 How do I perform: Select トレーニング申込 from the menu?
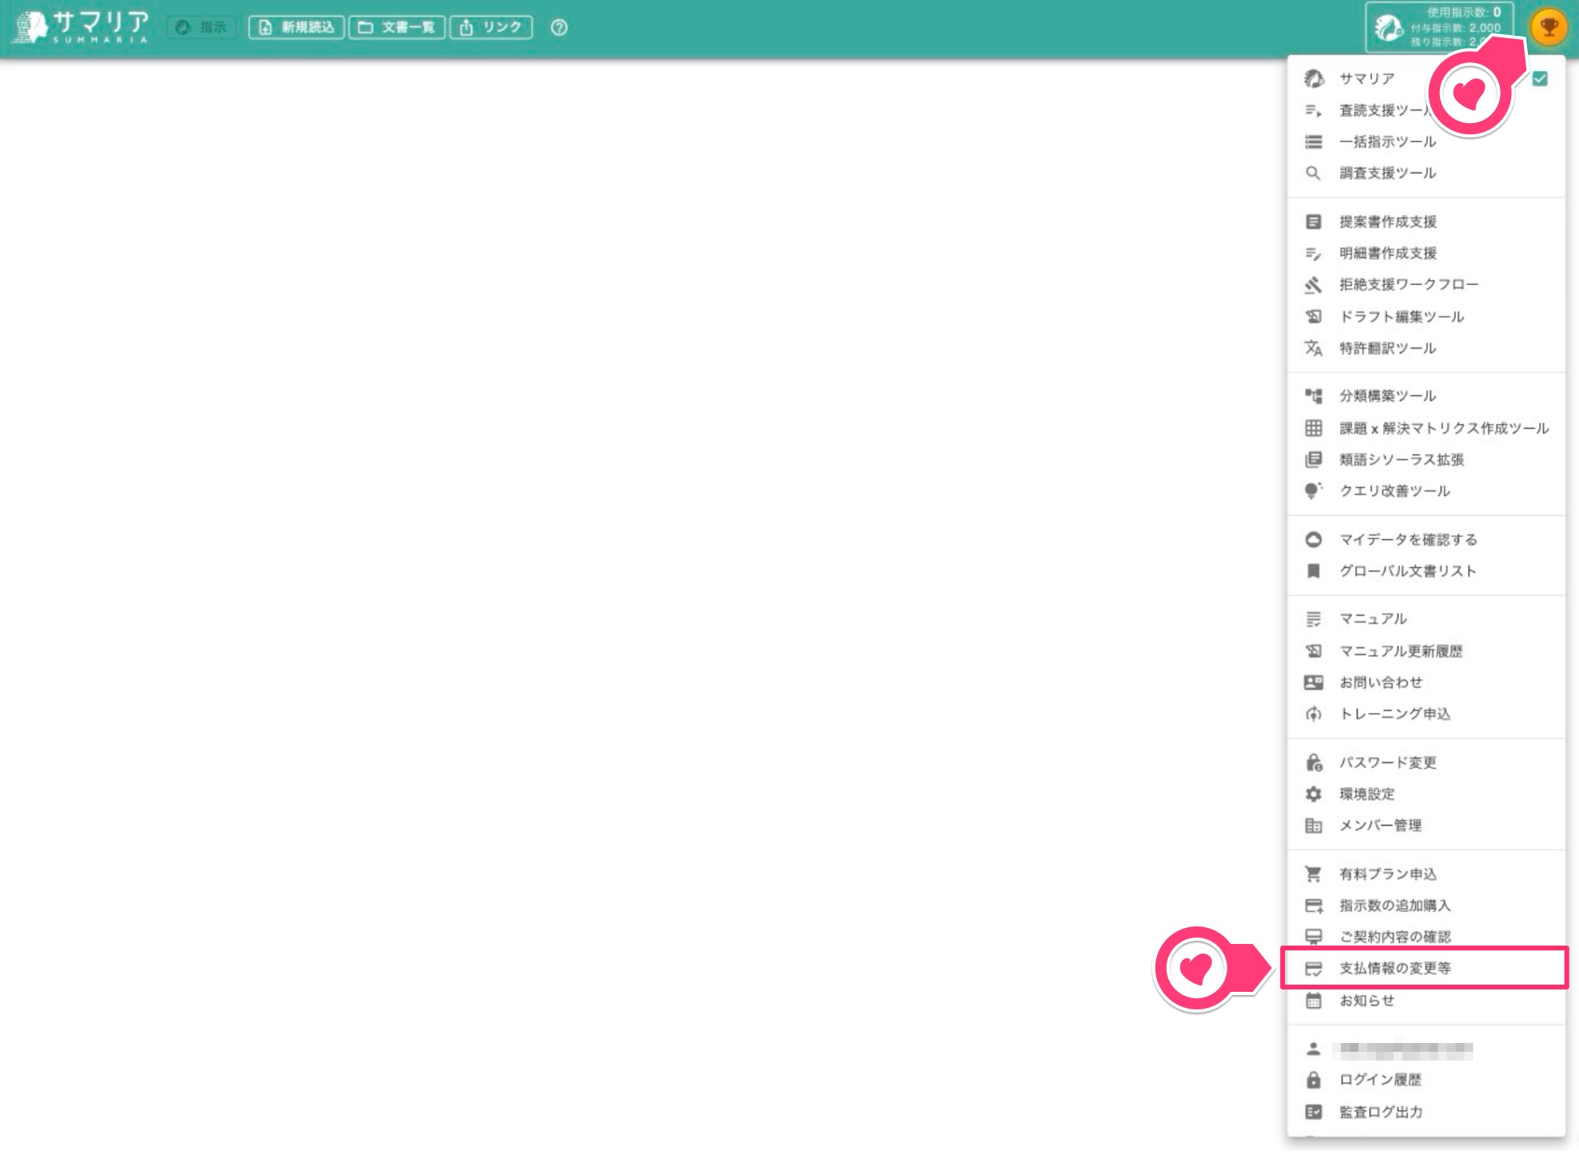point(1426,714)
